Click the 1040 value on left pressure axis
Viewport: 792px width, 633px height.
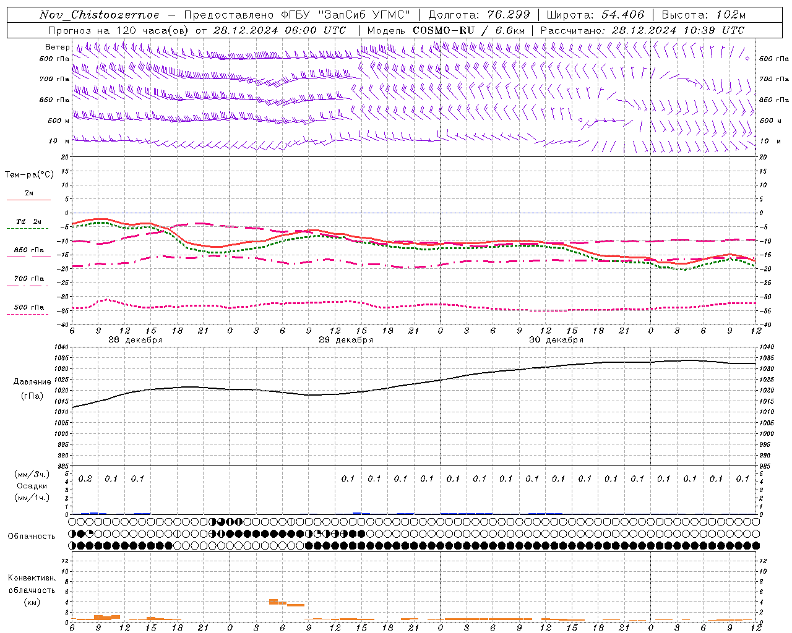click(61, 347)
